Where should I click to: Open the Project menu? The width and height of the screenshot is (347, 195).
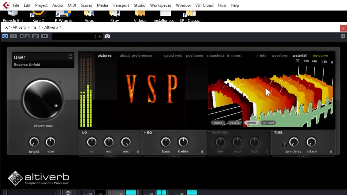(x=41, y=5)
